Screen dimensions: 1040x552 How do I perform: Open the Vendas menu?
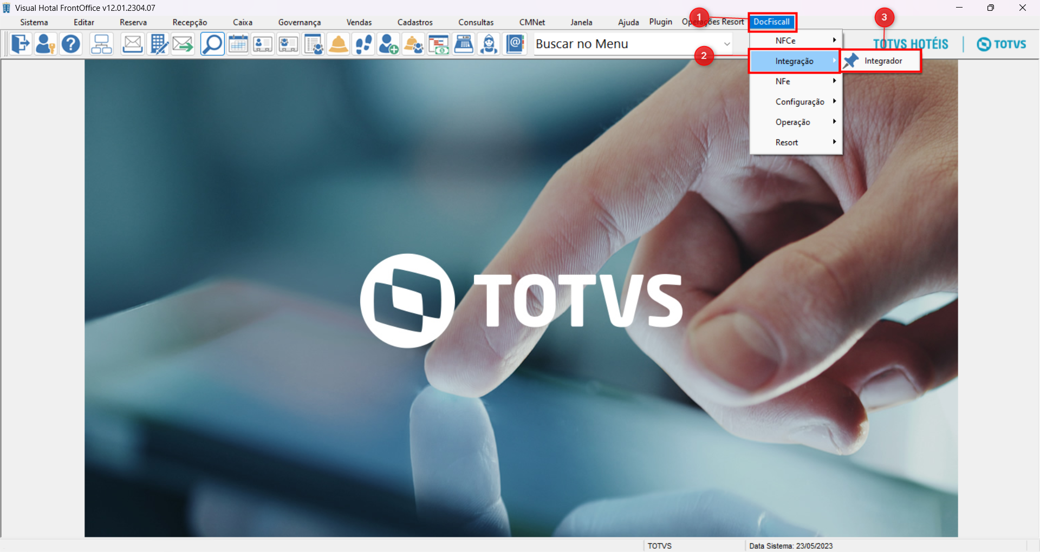[359, 22]
